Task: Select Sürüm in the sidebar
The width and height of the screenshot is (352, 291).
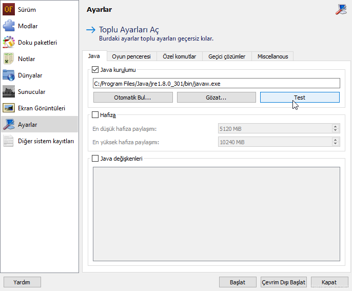Action: [40, 9]
